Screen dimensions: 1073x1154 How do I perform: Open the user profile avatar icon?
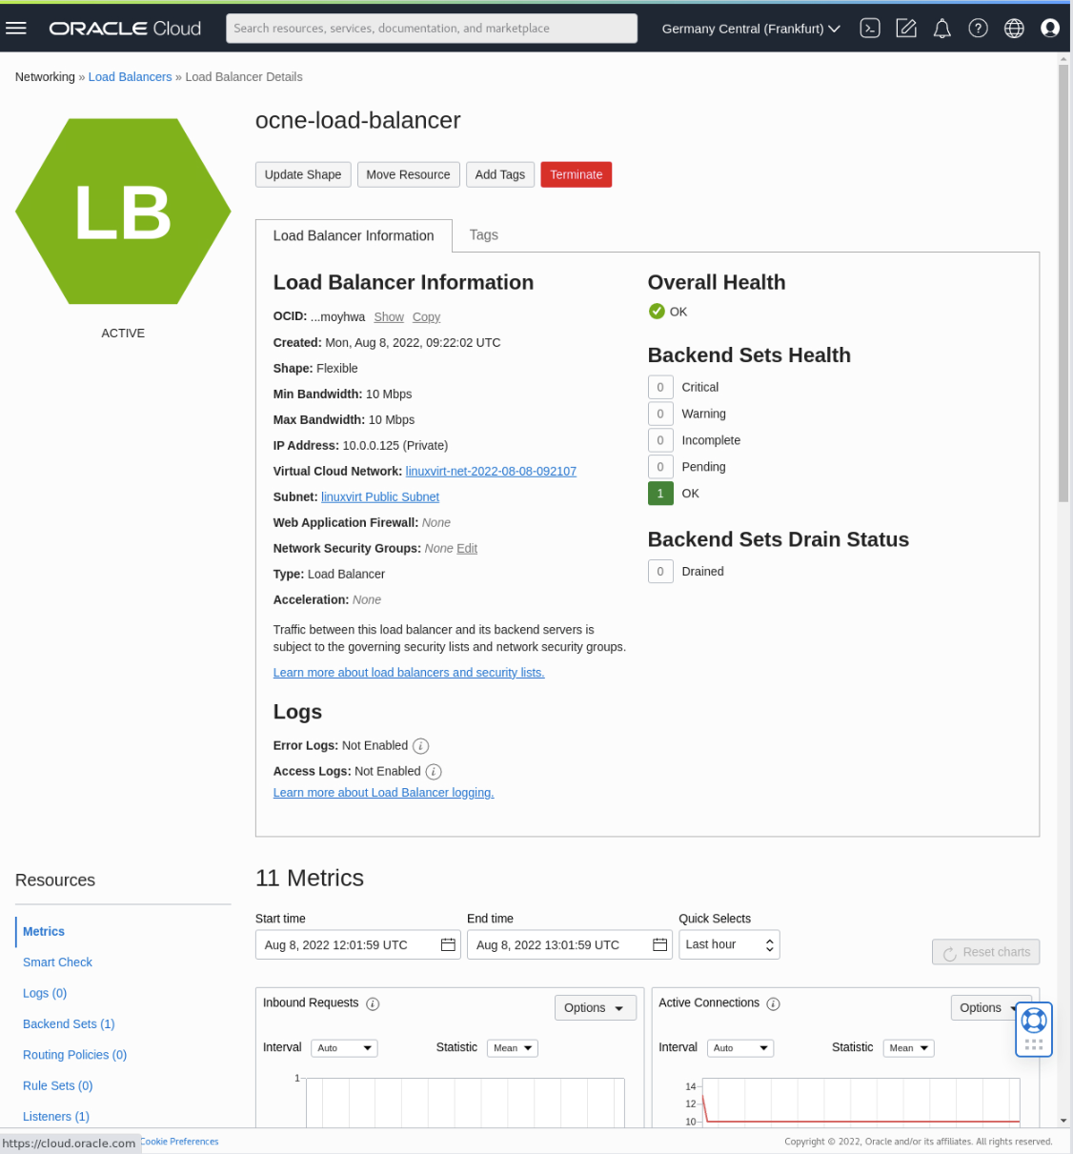1050,28
